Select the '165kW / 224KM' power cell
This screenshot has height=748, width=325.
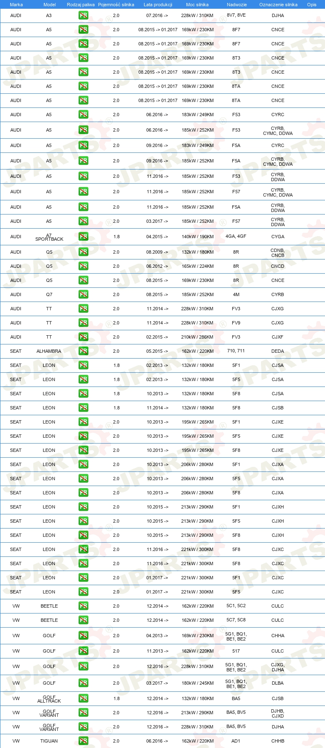click(197, 266)
